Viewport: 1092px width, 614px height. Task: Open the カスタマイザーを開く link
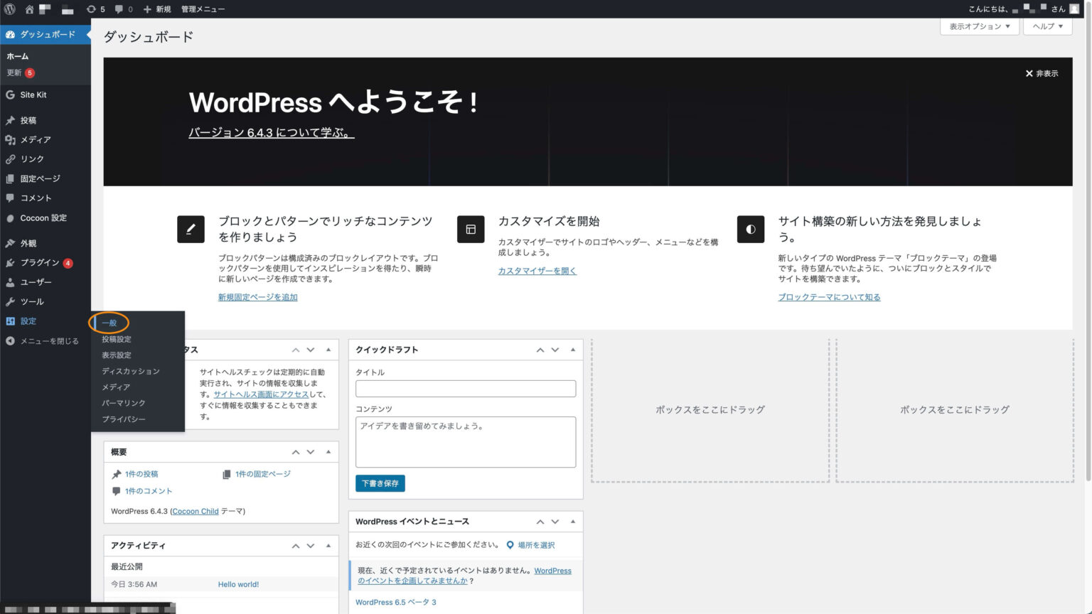(x=537, y=271)
